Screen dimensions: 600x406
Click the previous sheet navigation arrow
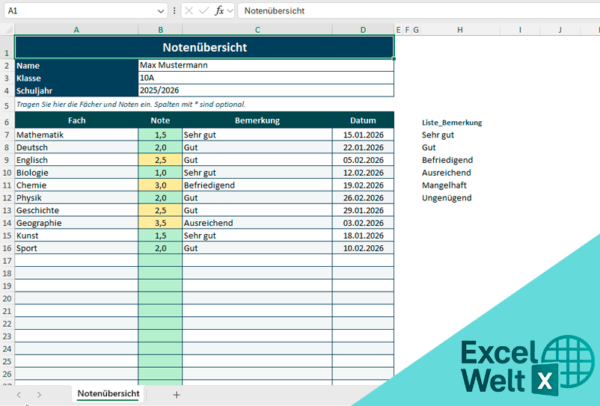pos(19,395)
